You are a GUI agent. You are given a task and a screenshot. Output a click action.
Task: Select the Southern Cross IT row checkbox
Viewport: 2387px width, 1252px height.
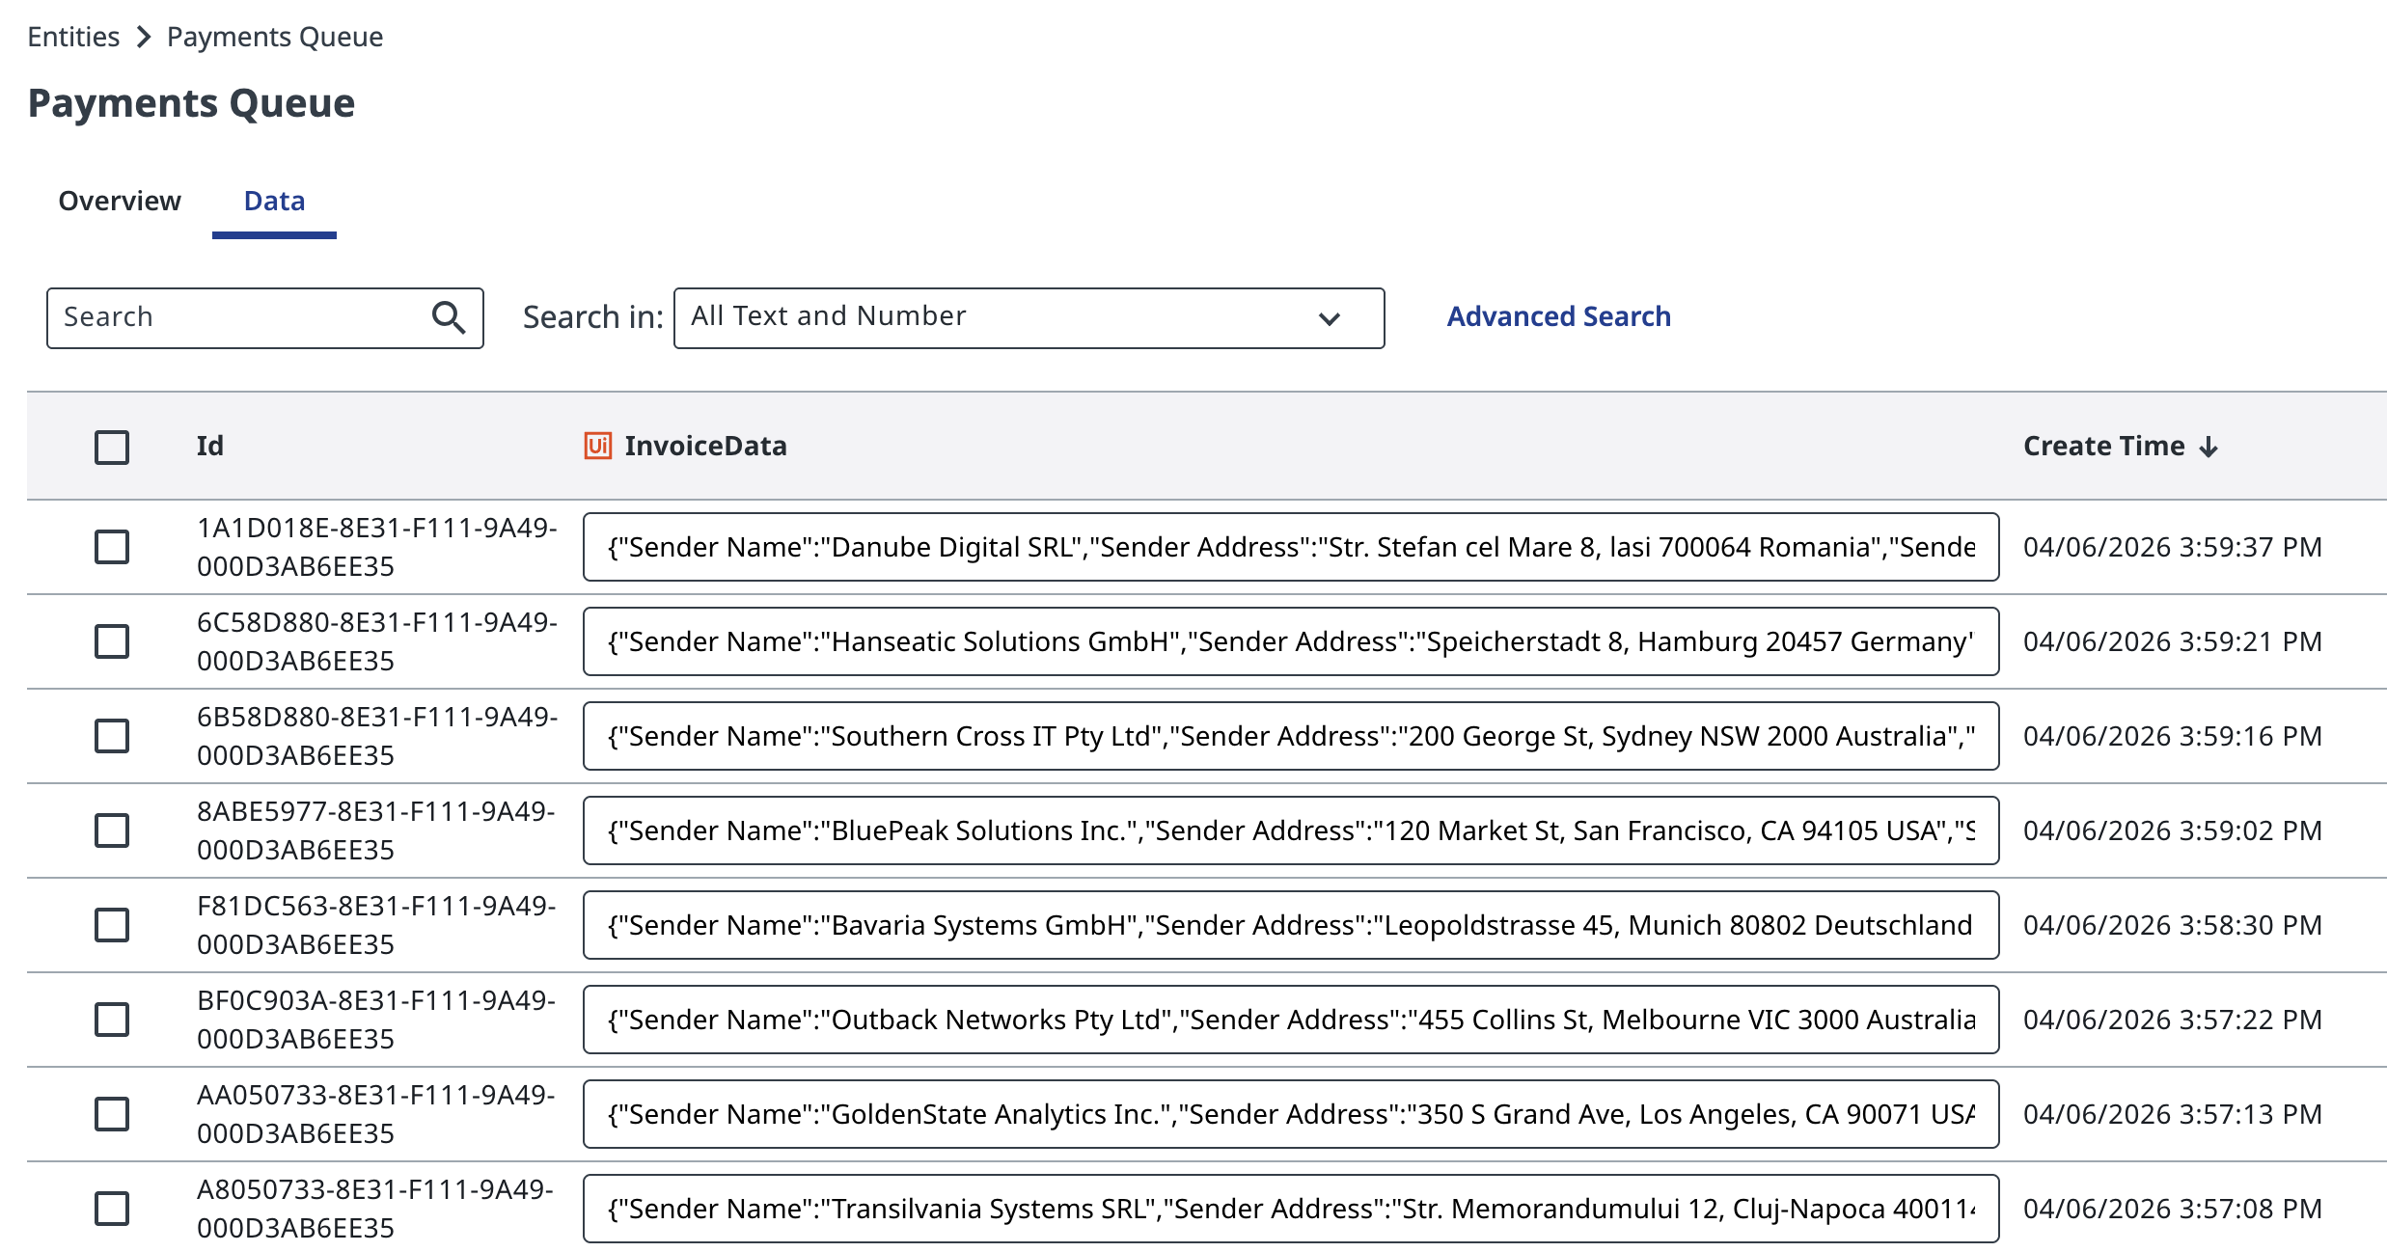point(112,736)
